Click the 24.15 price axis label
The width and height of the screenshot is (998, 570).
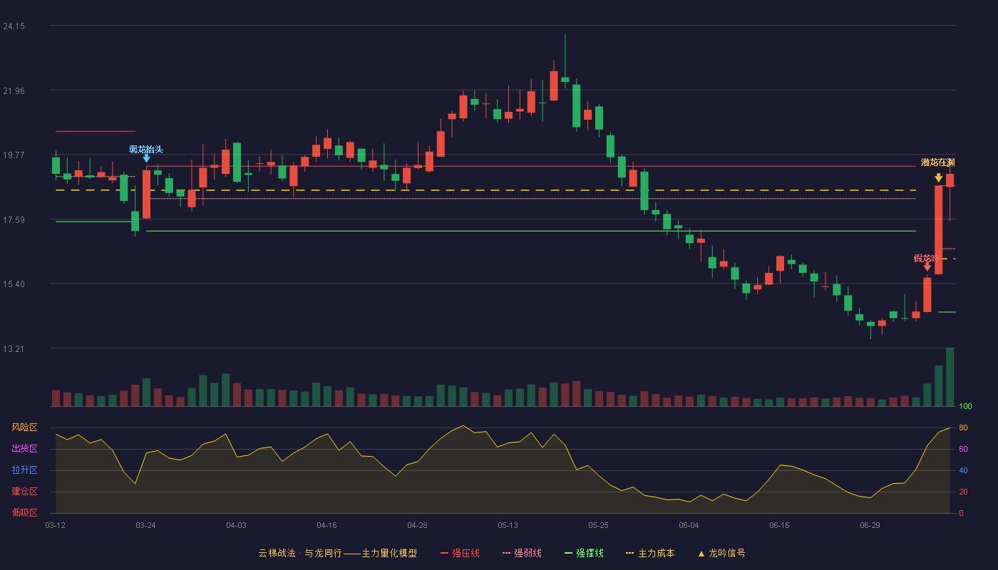[14, 26]
